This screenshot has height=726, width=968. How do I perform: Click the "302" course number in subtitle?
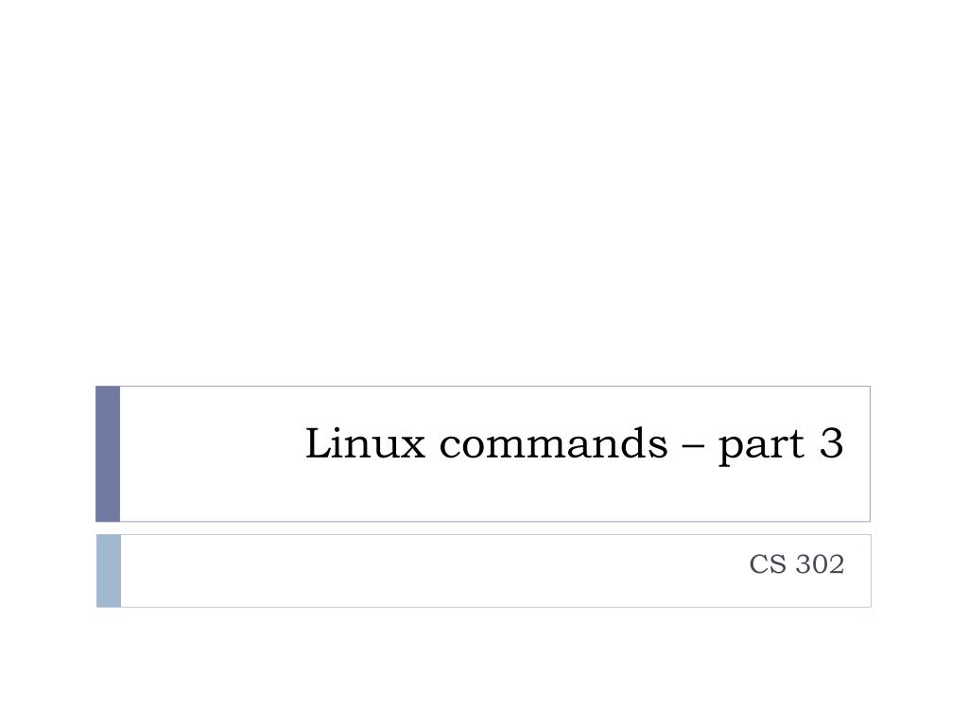[x=820, y=563]
